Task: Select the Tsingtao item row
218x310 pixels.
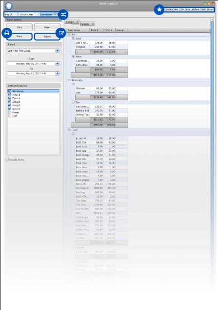Action: pos(101,47)
